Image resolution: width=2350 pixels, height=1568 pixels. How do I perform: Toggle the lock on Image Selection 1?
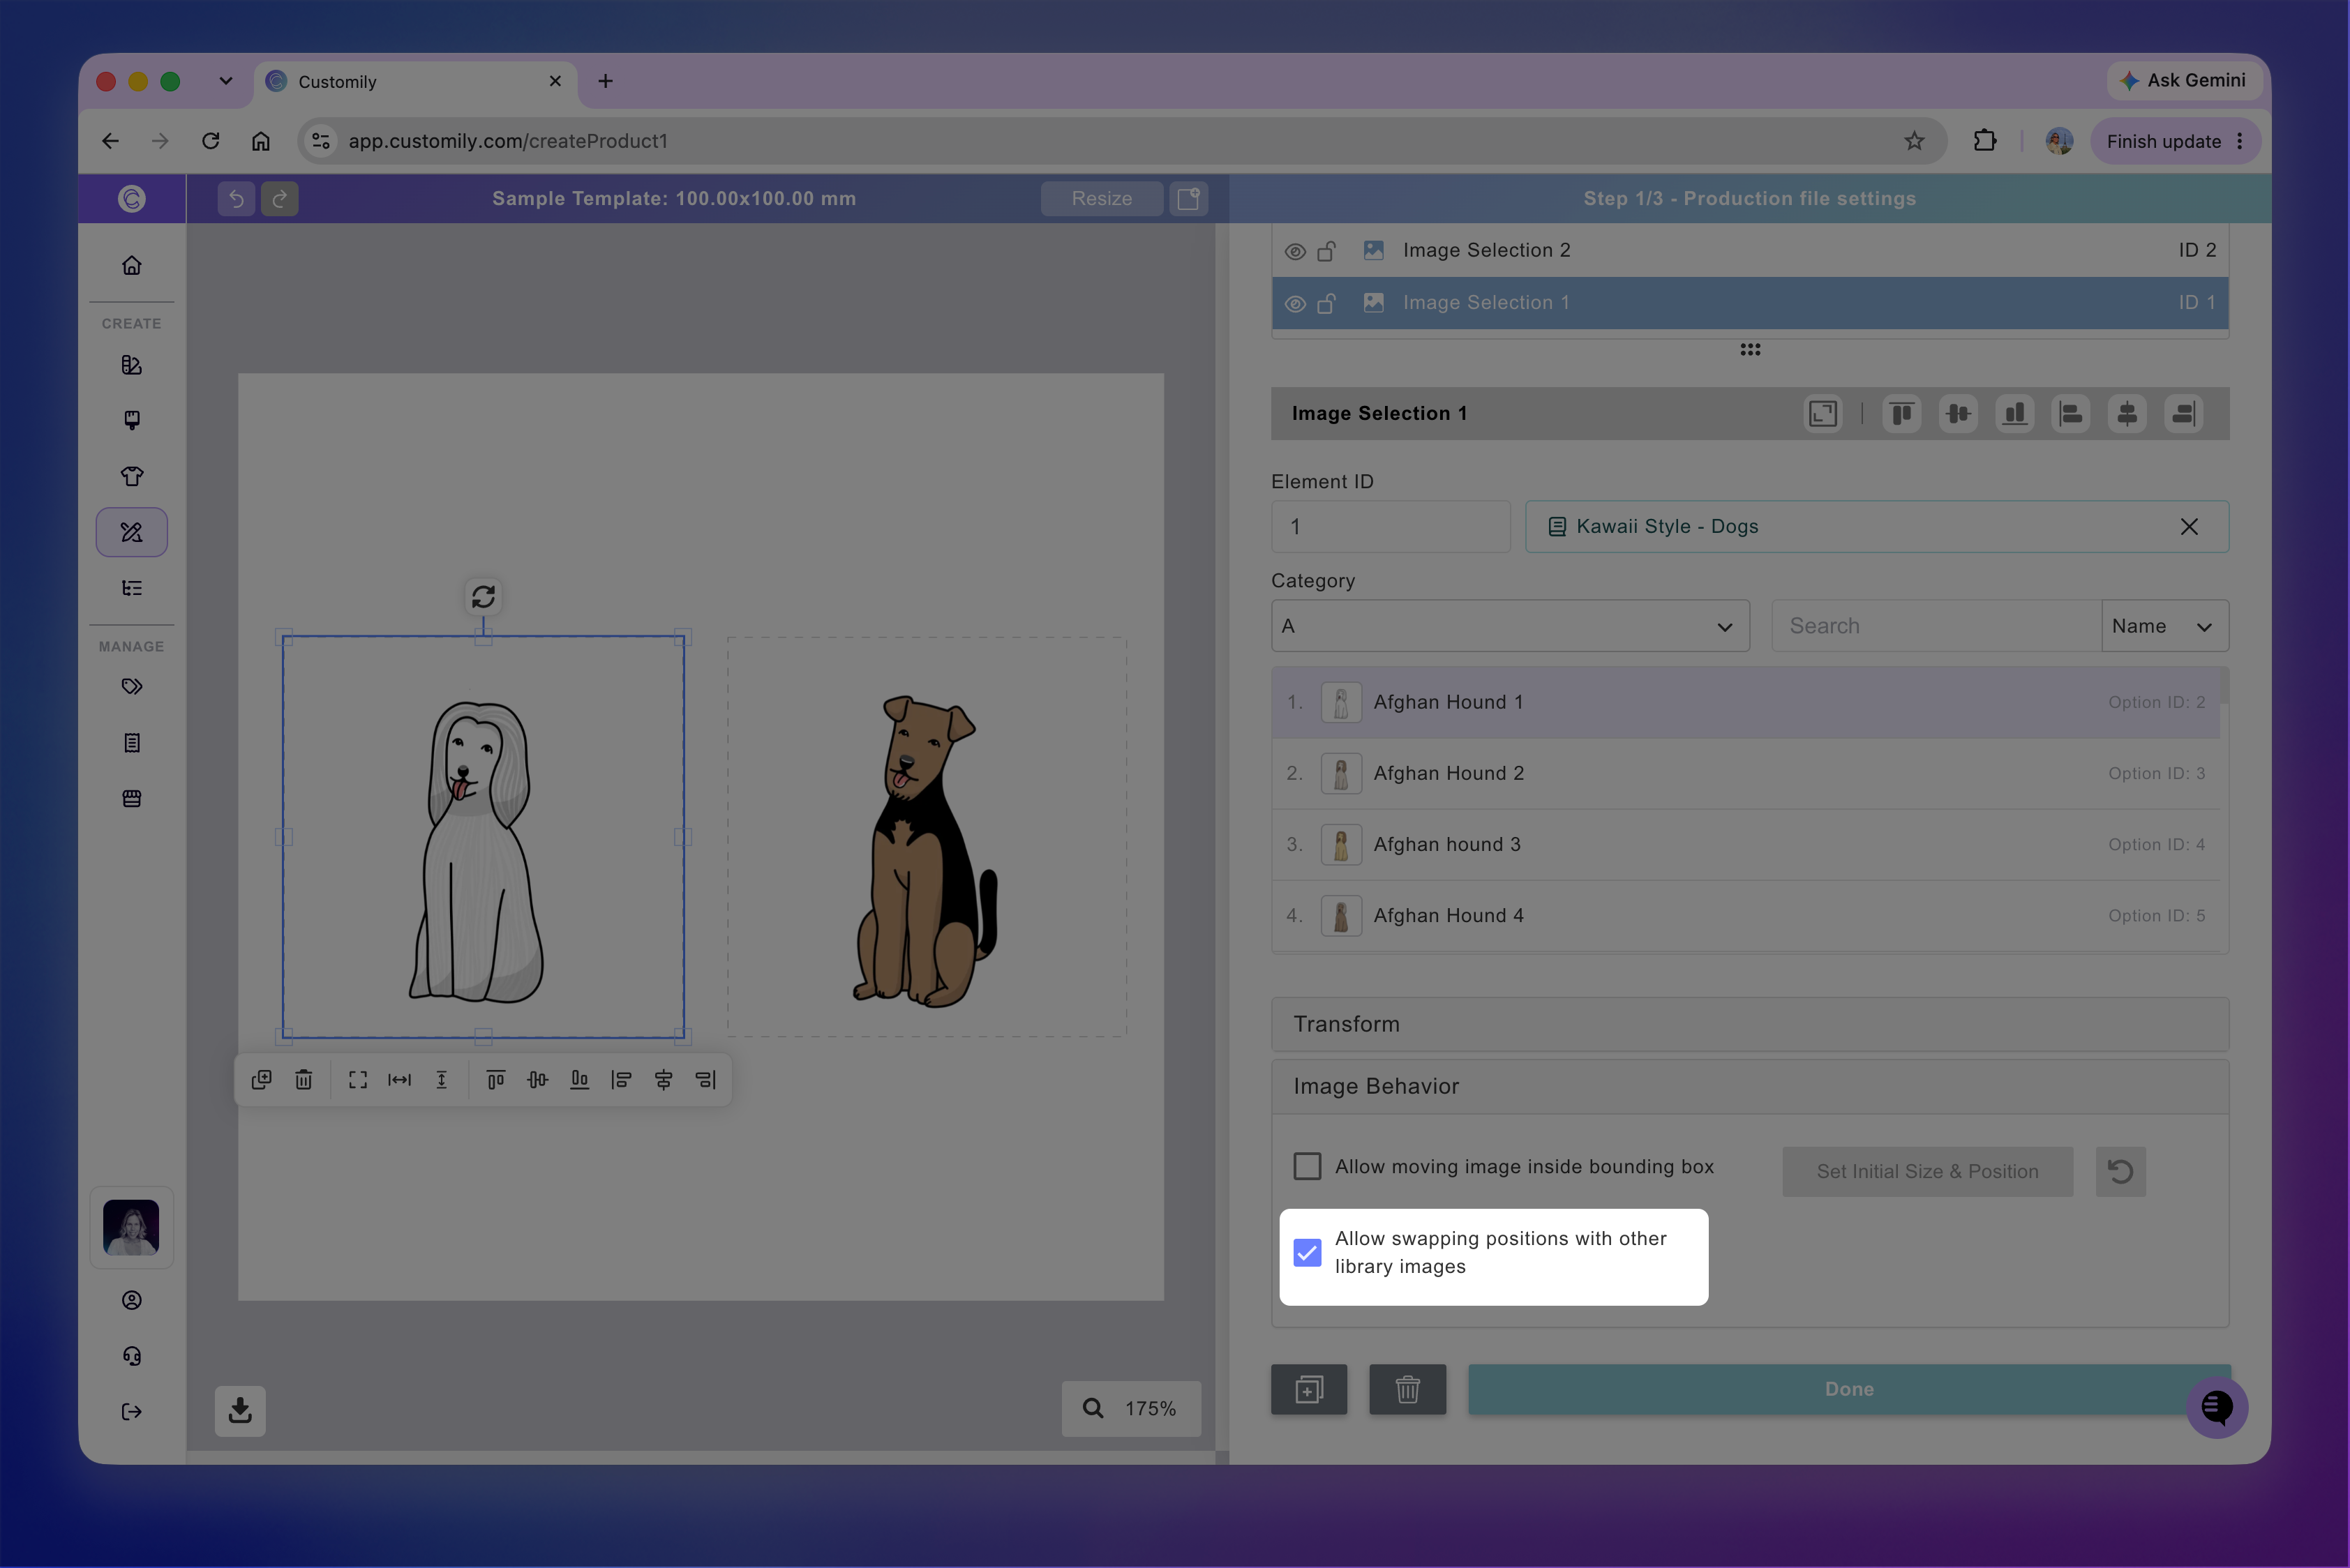click(1328, 303)
